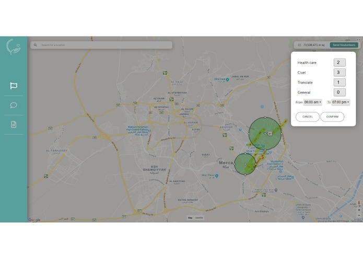The width and height of the screenshot is (363, 258).
Task: Click the center handle of smaller green circle
Action: [245, 164]
